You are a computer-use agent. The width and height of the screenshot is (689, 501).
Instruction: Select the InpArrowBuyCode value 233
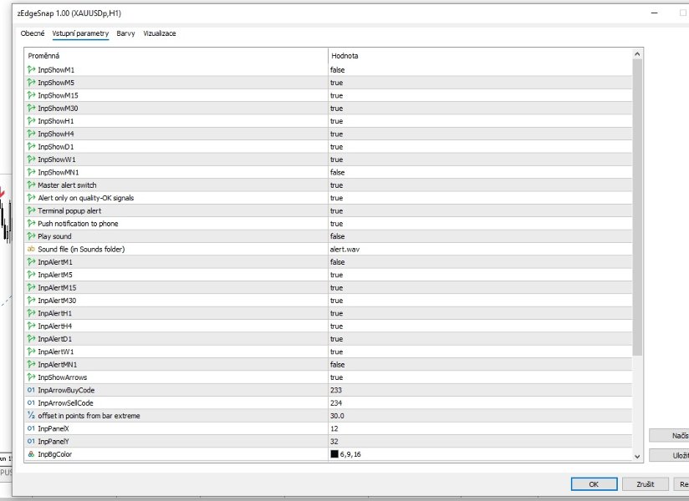coord(336,390)
